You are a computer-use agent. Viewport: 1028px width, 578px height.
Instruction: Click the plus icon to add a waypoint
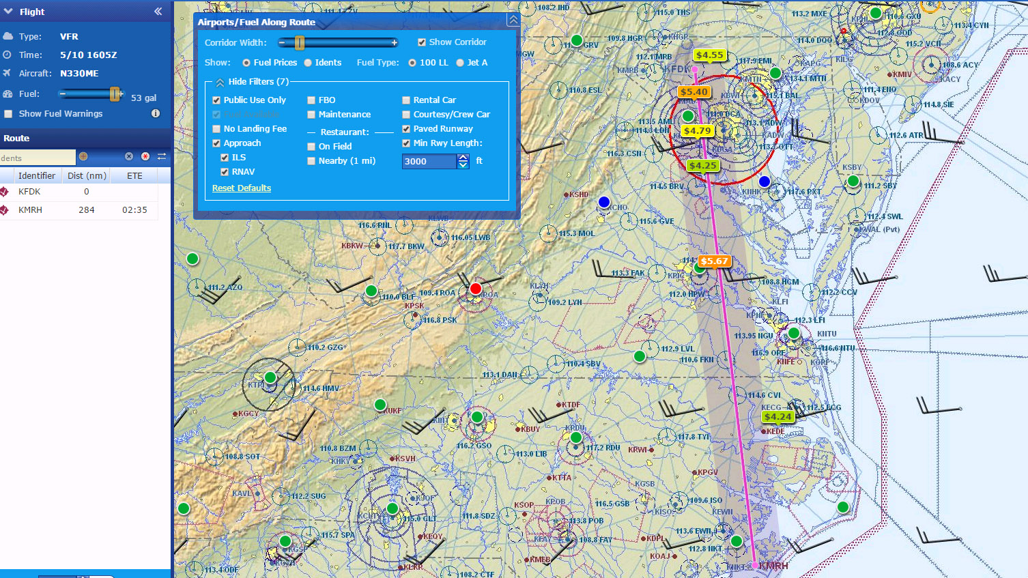(83, 156)
